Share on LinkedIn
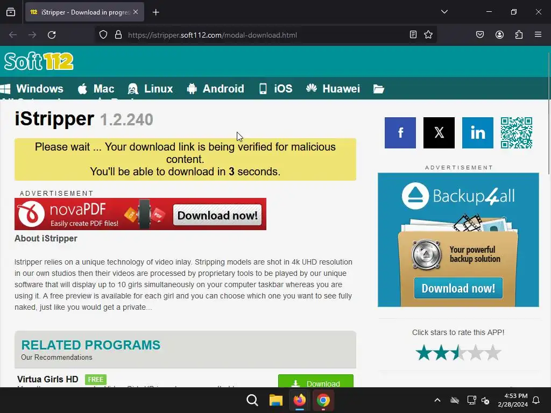Image resolution: width=551 pixels, height=413 pixels. click(x=478, y=133)
